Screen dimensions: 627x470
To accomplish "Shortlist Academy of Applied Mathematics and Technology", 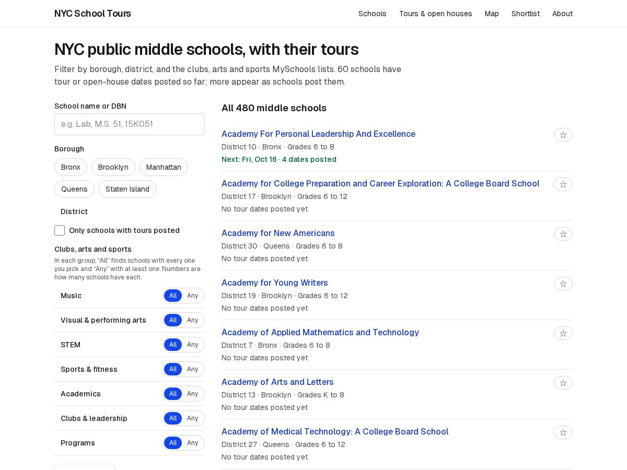I will (563, 333).
